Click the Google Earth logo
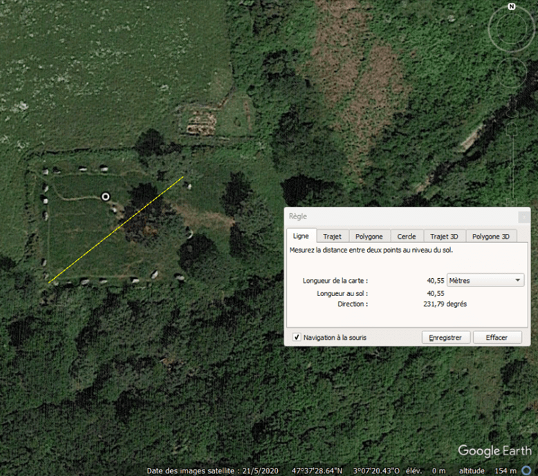538x476 pixels. 494,451
